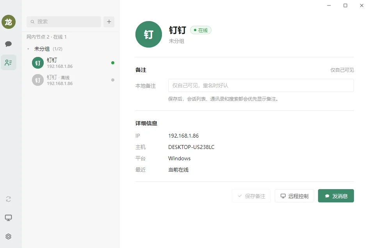Click the online 钉钉 contact avatar in list
Viewport: 368px width, 248px height.
pos(38,63)
